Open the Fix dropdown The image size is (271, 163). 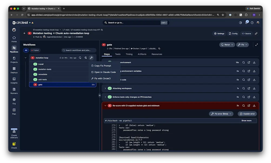pos(242,45)
